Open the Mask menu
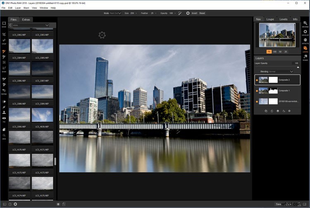This screenshot has width=310, height=208. [26, 8]
